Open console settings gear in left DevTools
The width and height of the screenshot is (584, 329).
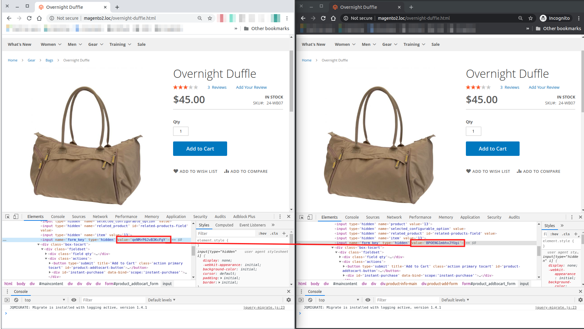[289, 300]
